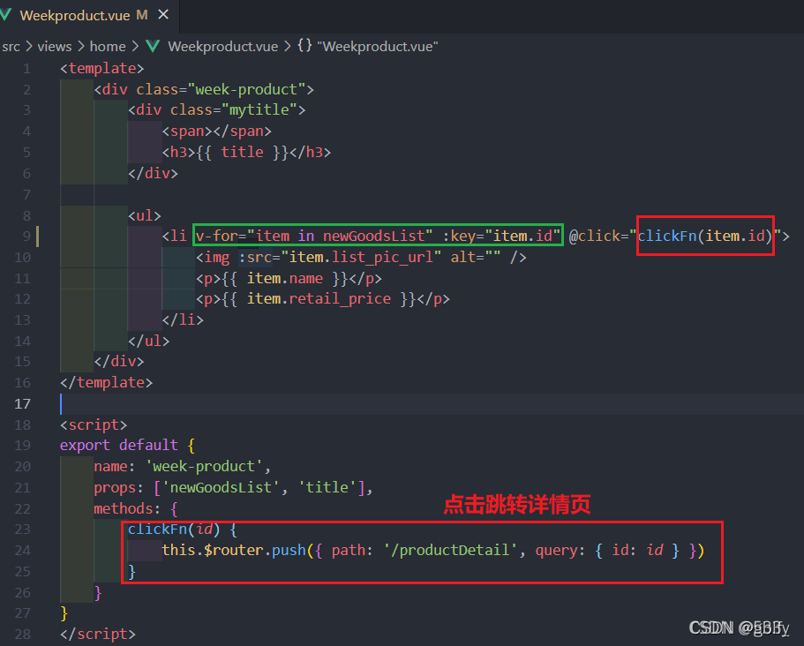This screenshot has width=804, height=646.
Task: Click newGoodsList in the v-for expression
Action: tap(373, 237)
